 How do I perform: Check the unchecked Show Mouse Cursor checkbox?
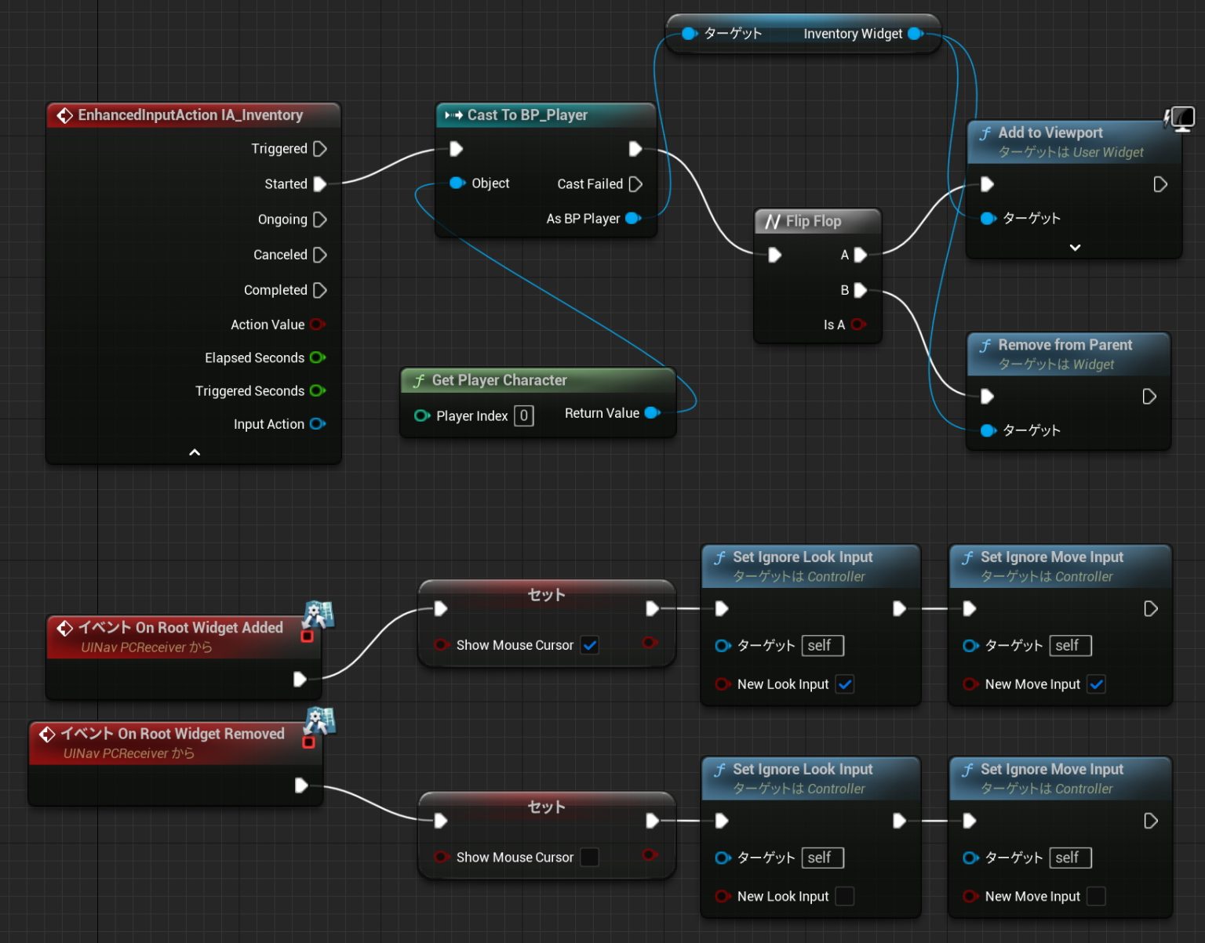click(x=590, y=858)
